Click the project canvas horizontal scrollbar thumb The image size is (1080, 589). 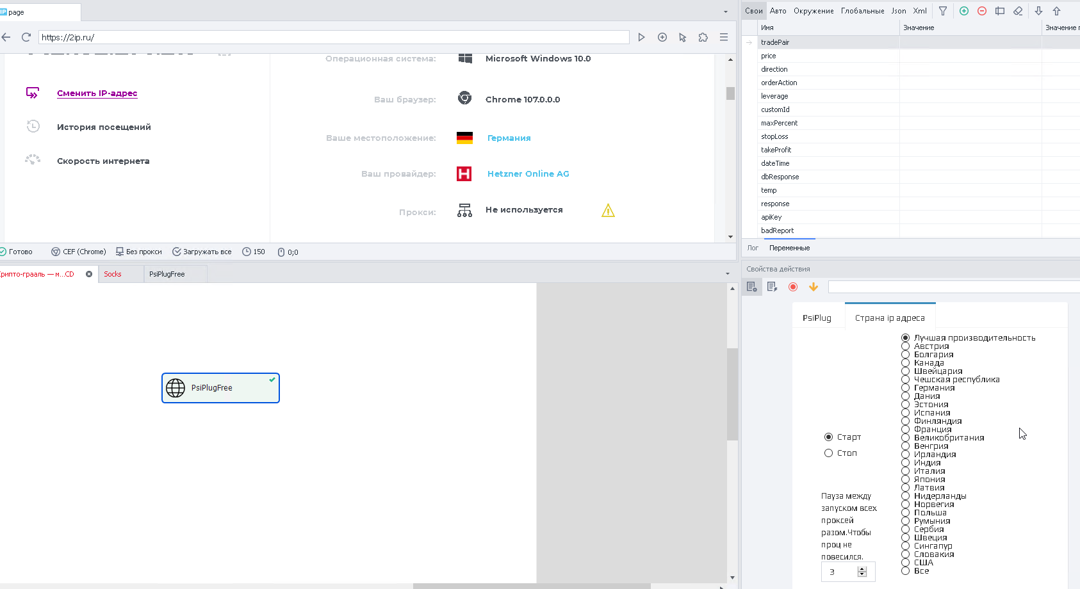[x=532, y=586]
